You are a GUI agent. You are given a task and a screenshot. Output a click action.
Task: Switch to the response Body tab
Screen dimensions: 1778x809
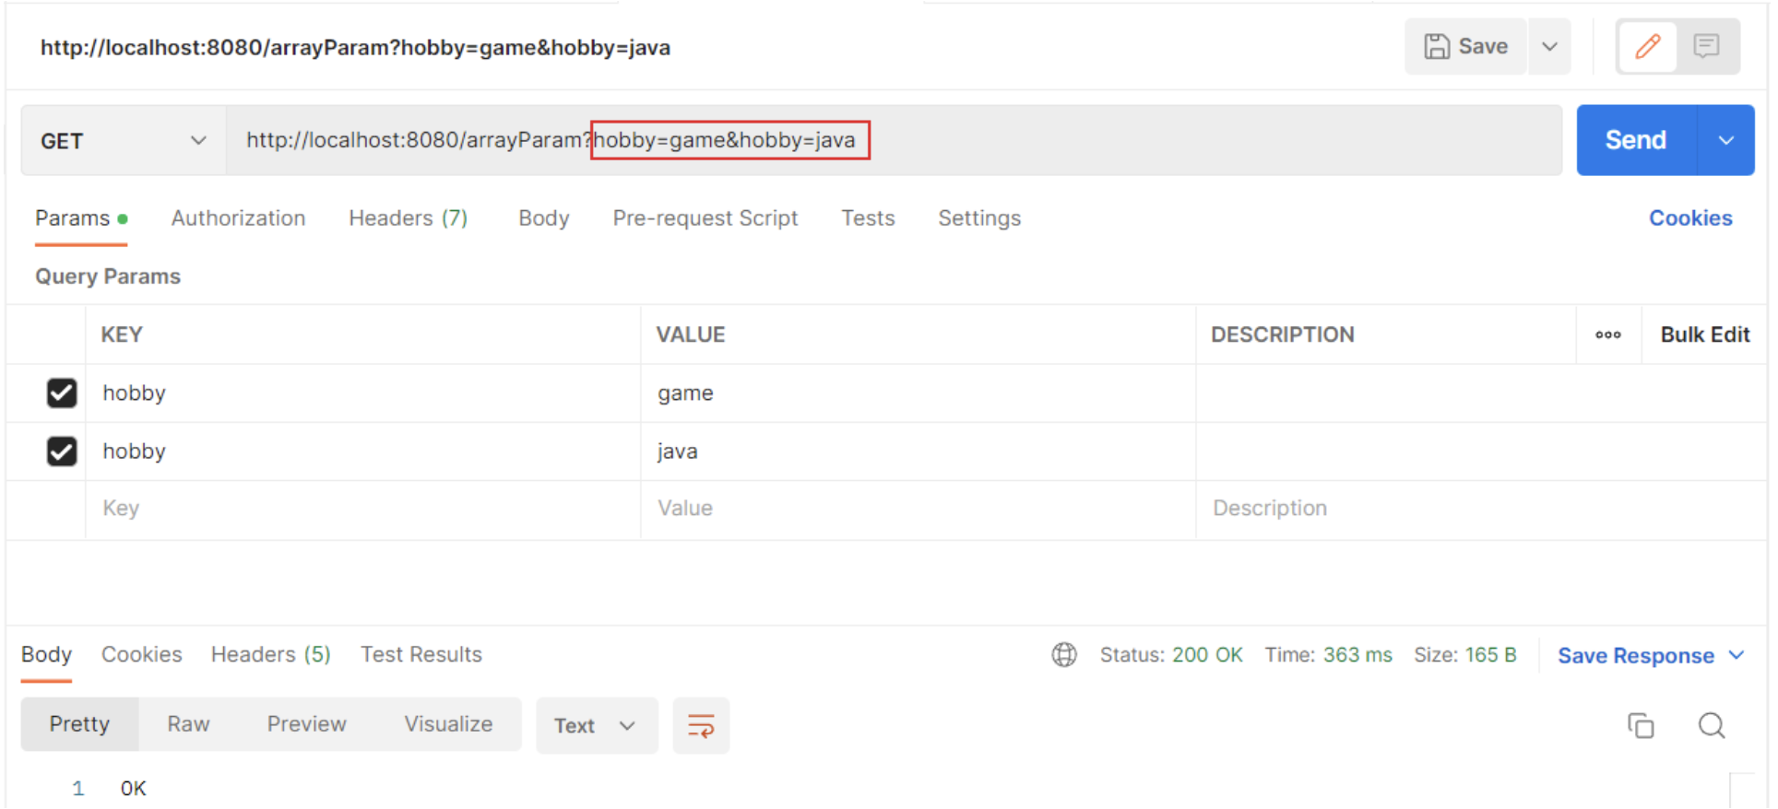[46, 654]
